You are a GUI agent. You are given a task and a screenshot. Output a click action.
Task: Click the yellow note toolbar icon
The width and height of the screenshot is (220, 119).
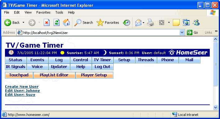pos(176,23)
